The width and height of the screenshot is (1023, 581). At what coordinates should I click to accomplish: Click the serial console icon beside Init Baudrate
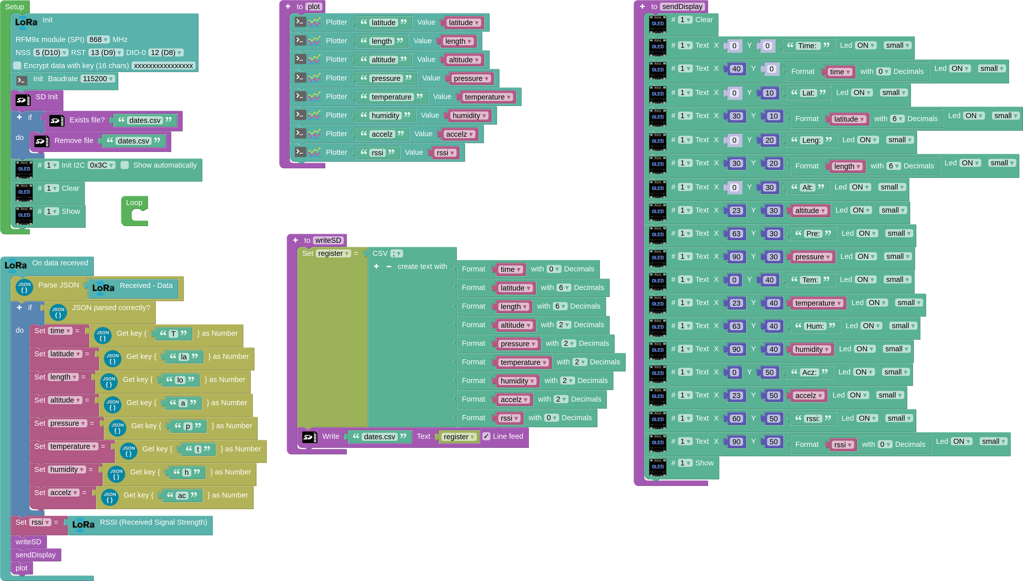(x=22, y=80)
